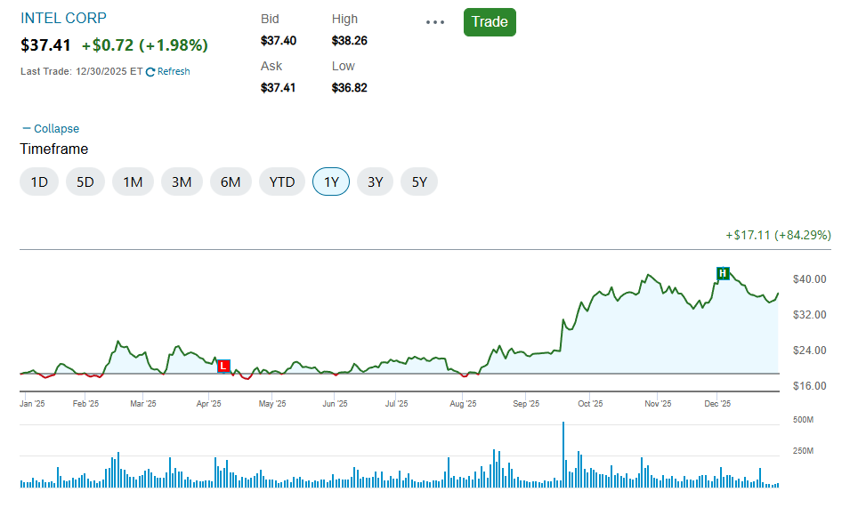Click the Low value $36.82
858x508 pixels.
[x=350, y=87]
